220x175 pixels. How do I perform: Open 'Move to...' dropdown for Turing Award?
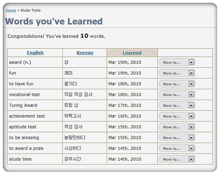click(177, 105)
